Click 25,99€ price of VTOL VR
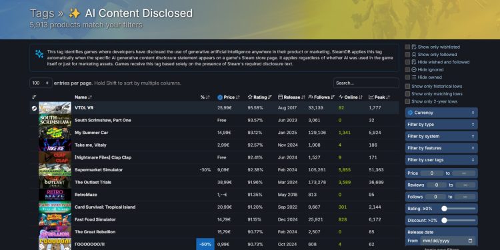The height and width of the screenshot is (250, 500). [225, 108]
